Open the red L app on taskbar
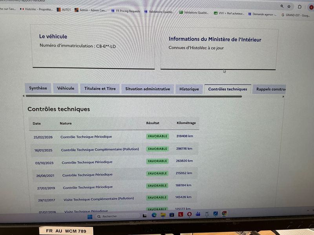Viewport: 314px width, 235px height. click(x=181, y=214)
